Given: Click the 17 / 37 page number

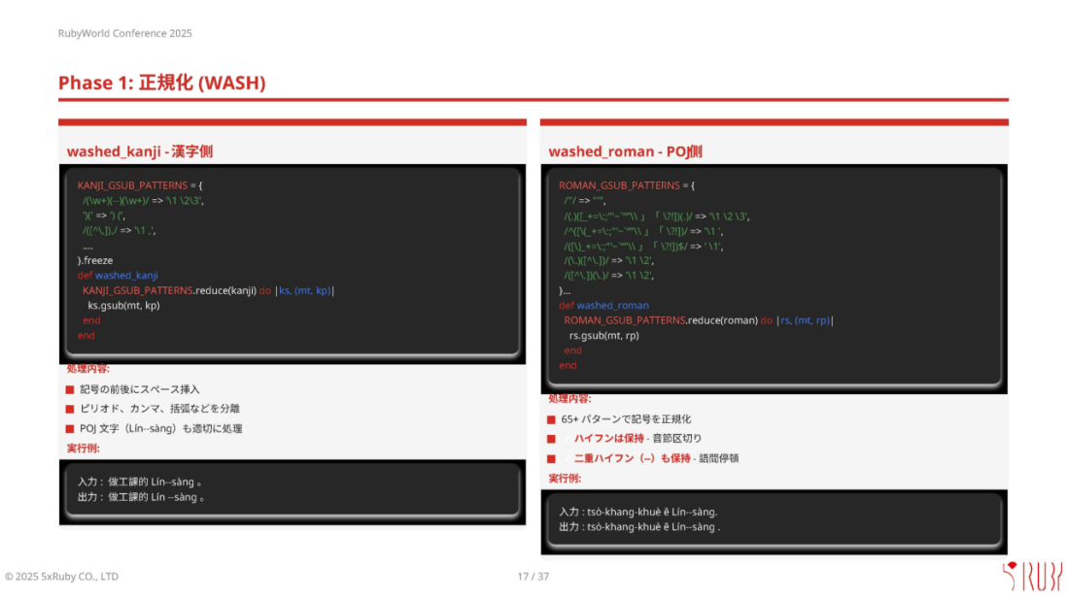Looking at the screenshot, I should pos(533,577).
